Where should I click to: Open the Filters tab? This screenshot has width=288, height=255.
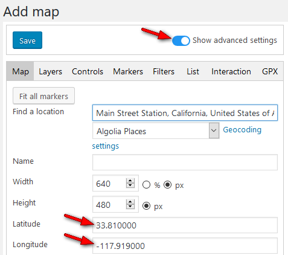tap(164, 71)
